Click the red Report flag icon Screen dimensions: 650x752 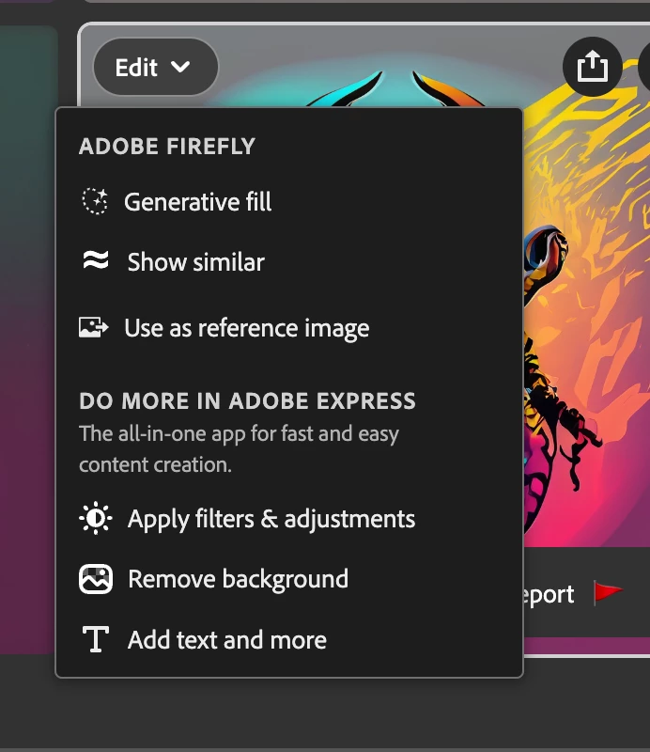click(608, 592)
